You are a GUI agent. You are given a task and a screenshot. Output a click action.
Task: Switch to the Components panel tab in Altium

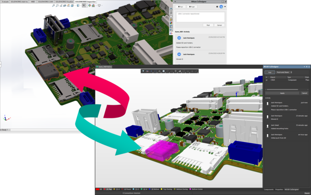(269, 189)
